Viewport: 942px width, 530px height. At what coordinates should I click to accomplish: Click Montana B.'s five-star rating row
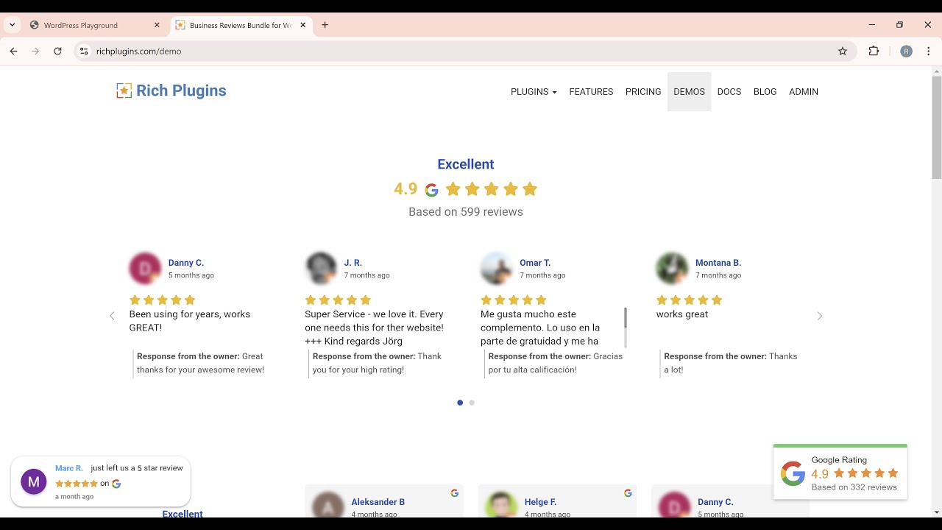tap(690, 300)
